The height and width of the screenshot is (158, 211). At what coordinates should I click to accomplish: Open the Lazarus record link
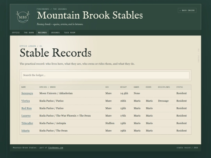pos(26,116)
